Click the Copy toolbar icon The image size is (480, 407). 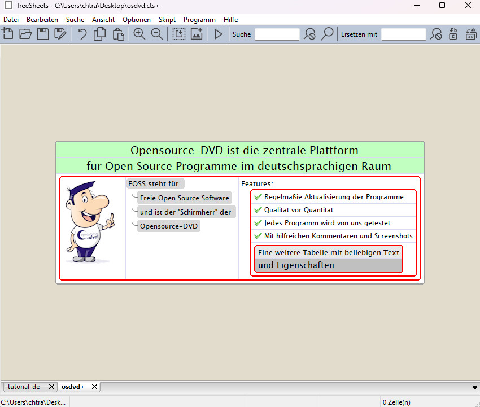click(100, 34)
